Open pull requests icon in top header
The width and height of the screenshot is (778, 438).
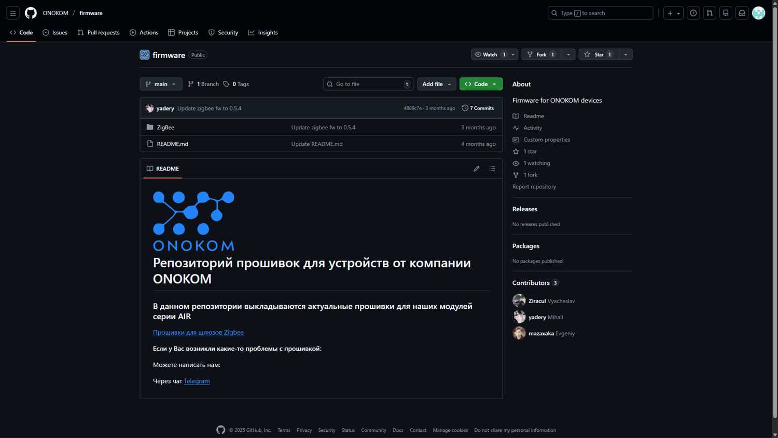[710, 13]
